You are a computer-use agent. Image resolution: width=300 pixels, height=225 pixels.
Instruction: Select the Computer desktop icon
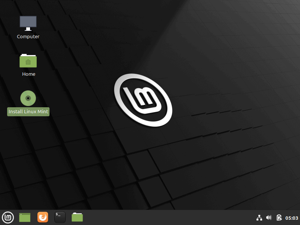28,23
